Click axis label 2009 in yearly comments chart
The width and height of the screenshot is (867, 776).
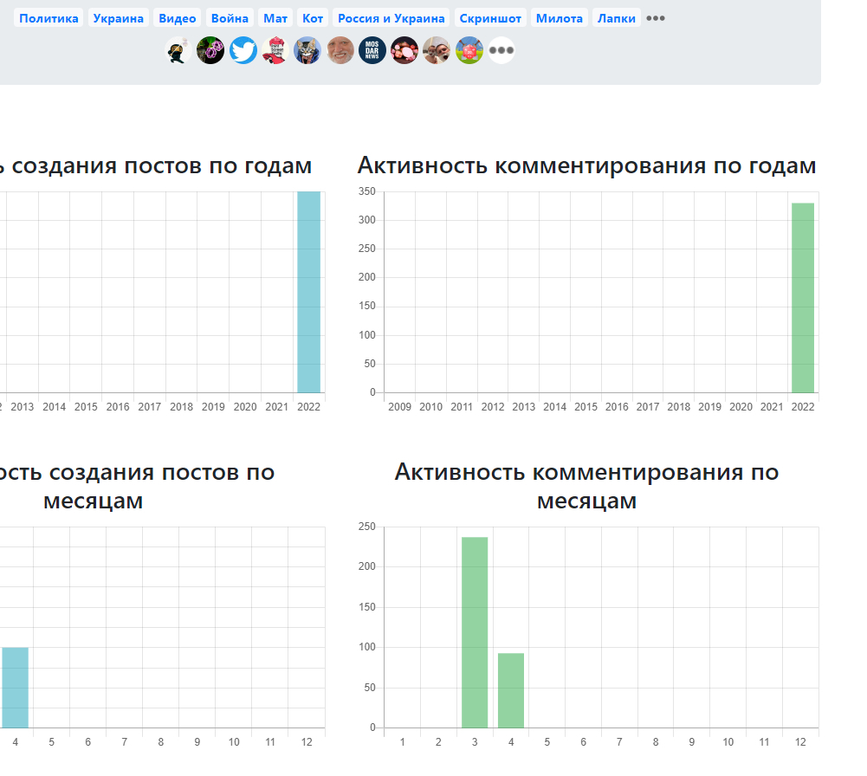pos(400,407)
